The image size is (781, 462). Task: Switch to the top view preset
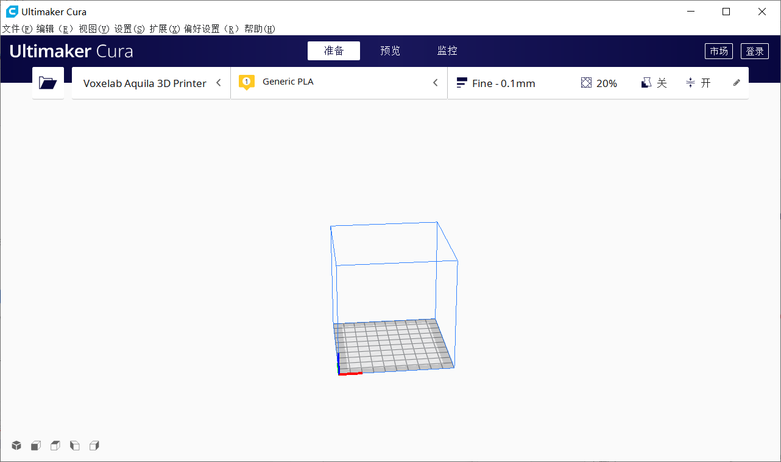click(x=55, y=445)
